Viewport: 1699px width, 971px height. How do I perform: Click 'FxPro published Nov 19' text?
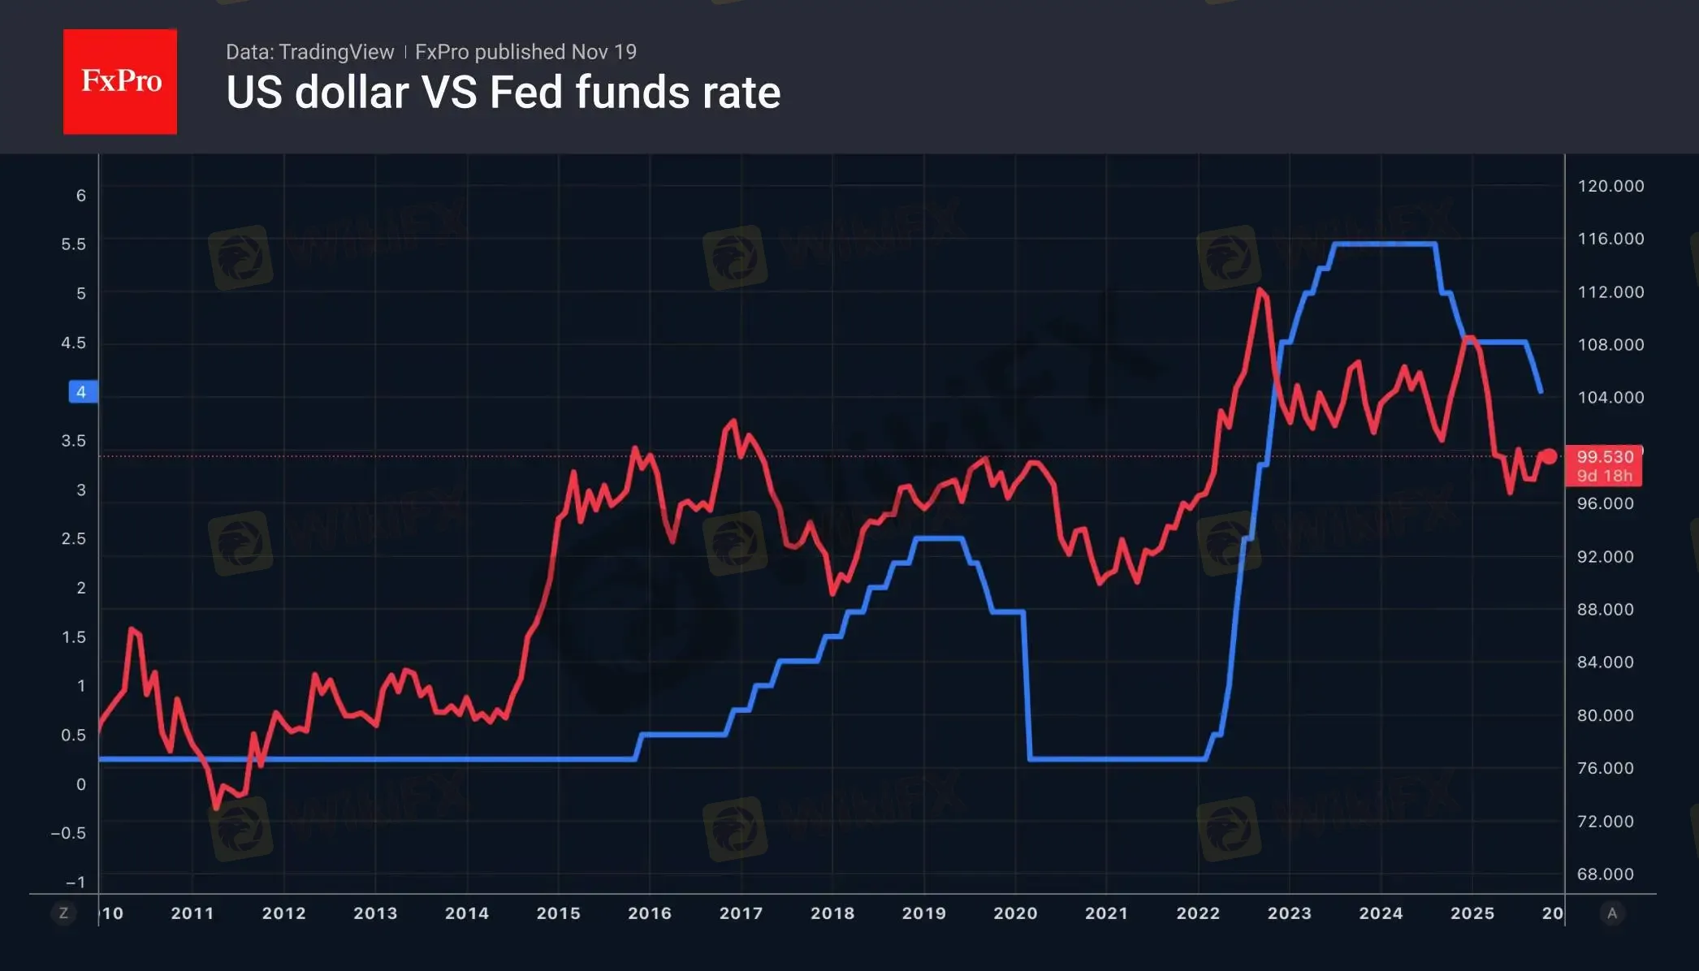click(x=525, y=52)
